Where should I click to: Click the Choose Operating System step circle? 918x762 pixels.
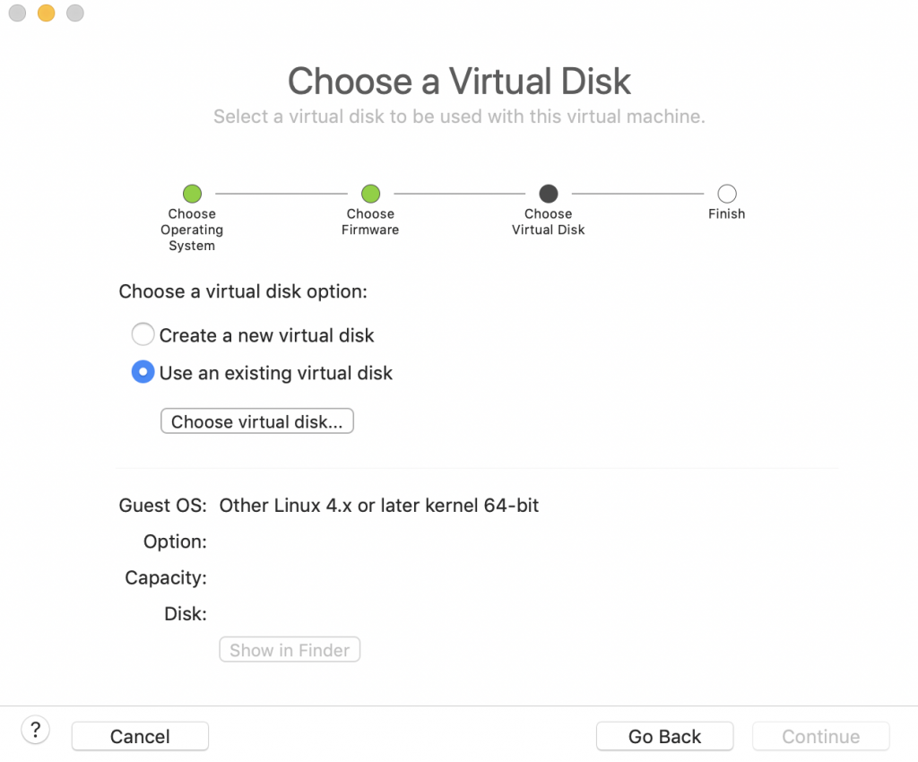192,193
